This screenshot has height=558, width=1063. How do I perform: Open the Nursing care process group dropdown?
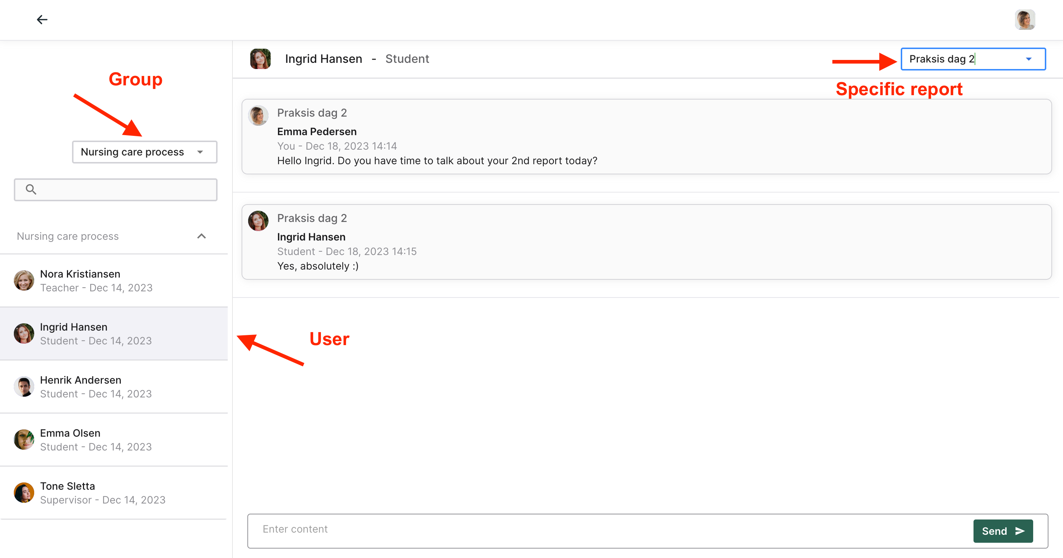point(144,152)
